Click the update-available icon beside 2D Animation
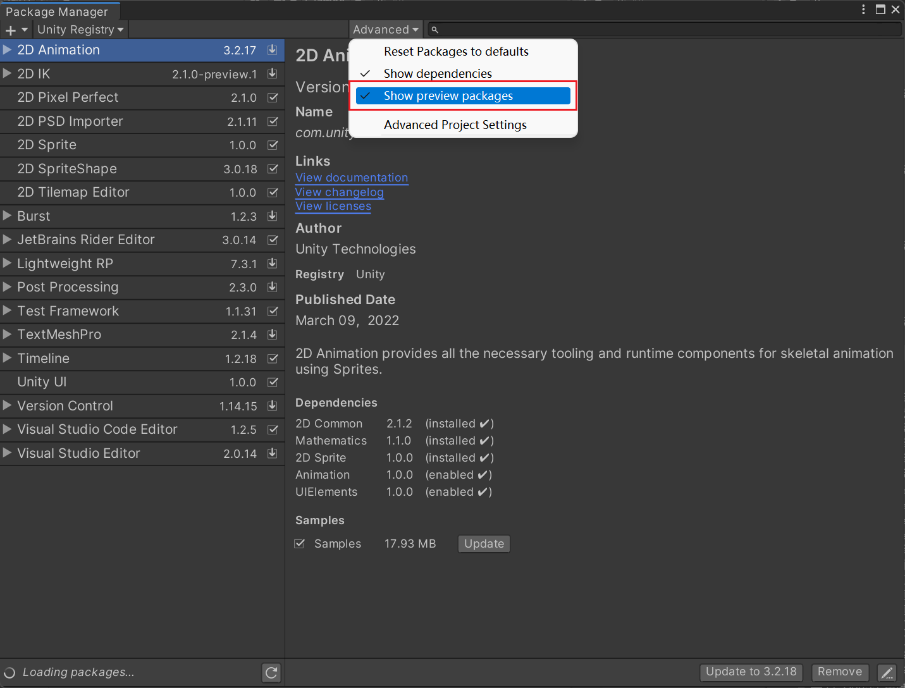Viewport: 905px width, 688px height. pos(273,50)
